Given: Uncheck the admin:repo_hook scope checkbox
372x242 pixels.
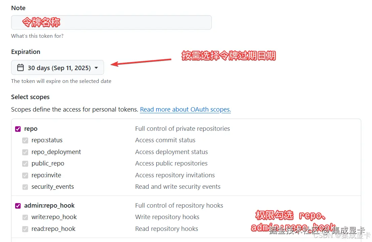Looking at the screenshot, I should (18, 206).
